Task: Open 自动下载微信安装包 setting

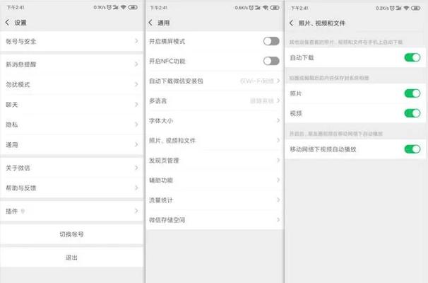Action: pyautogui.click(x=215, y=81)
